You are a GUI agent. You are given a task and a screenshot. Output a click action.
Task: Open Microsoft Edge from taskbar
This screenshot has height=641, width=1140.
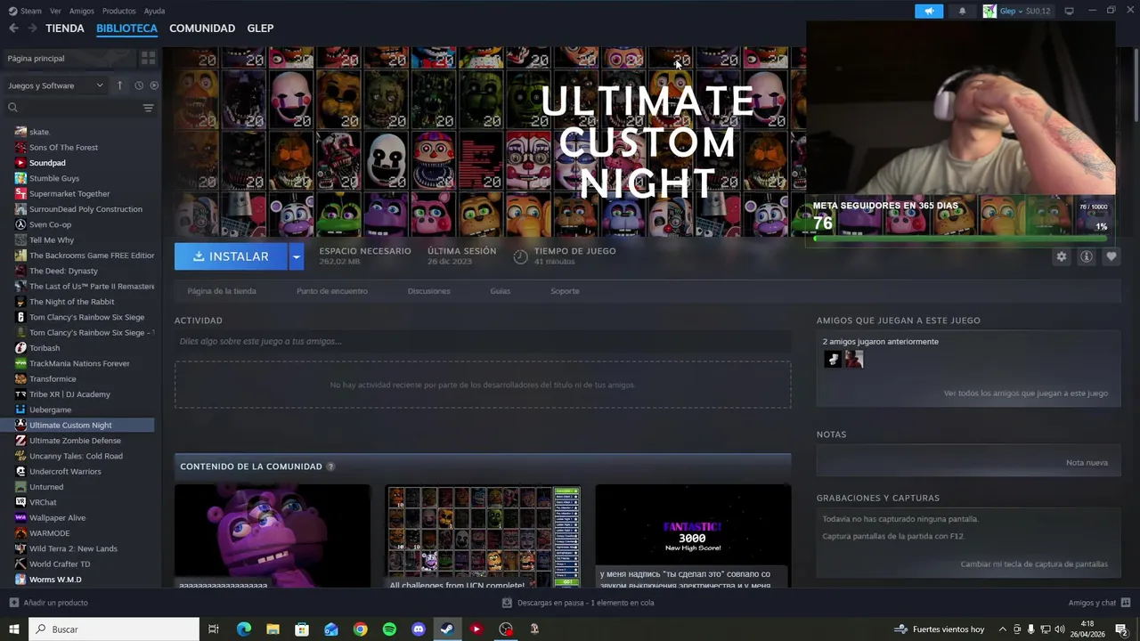[243, 629]
